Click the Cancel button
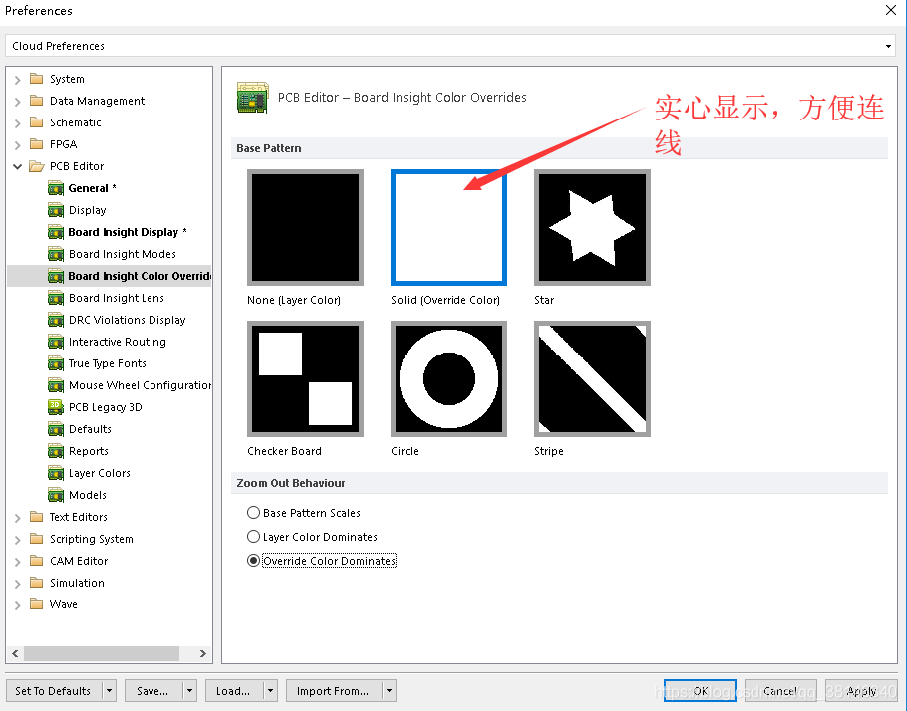The image size is (907, 711). click(x=780, y=691)
